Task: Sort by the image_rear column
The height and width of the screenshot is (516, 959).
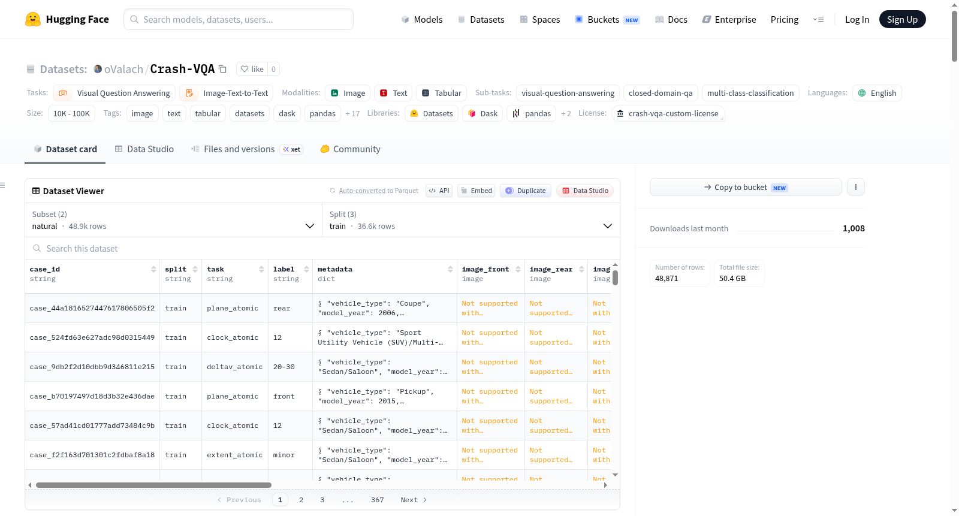Action: click(582, 269)
